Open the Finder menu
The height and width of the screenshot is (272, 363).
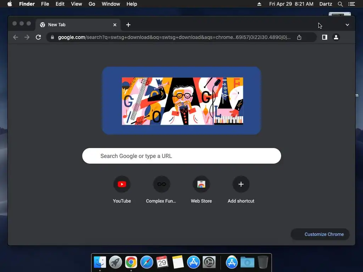[x=27, y=4]
